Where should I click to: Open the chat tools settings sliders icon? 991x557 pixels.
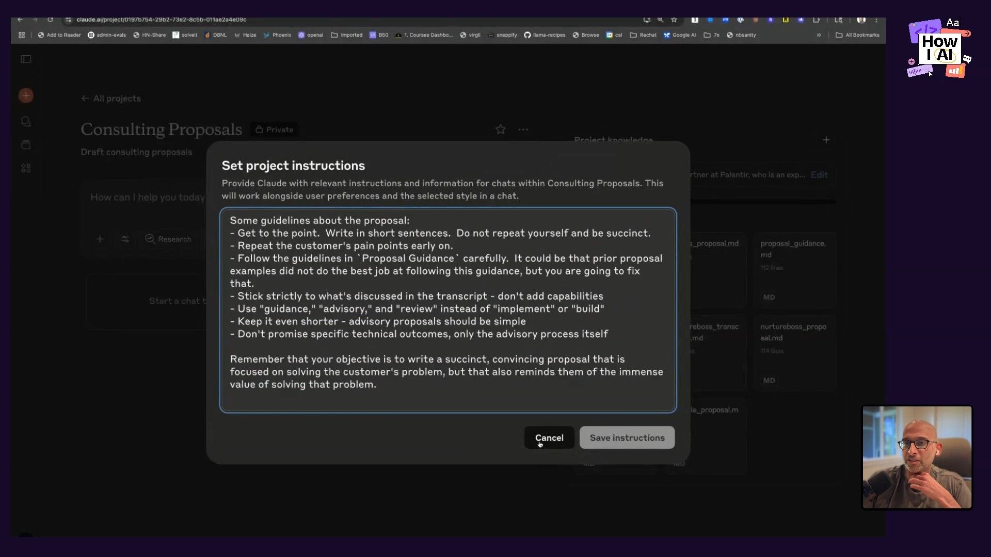[x=125, y=239]
